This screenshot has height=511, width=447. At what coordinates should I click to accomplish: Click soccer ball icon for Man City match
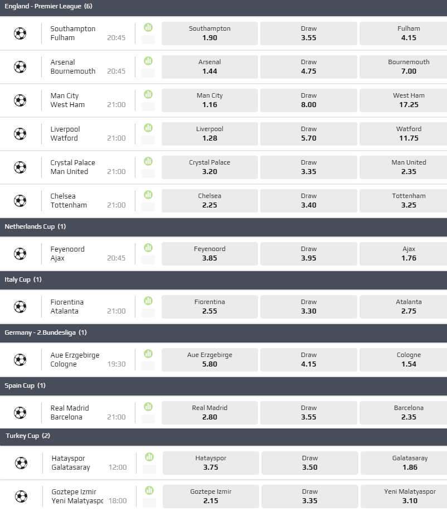pos(20,100)
